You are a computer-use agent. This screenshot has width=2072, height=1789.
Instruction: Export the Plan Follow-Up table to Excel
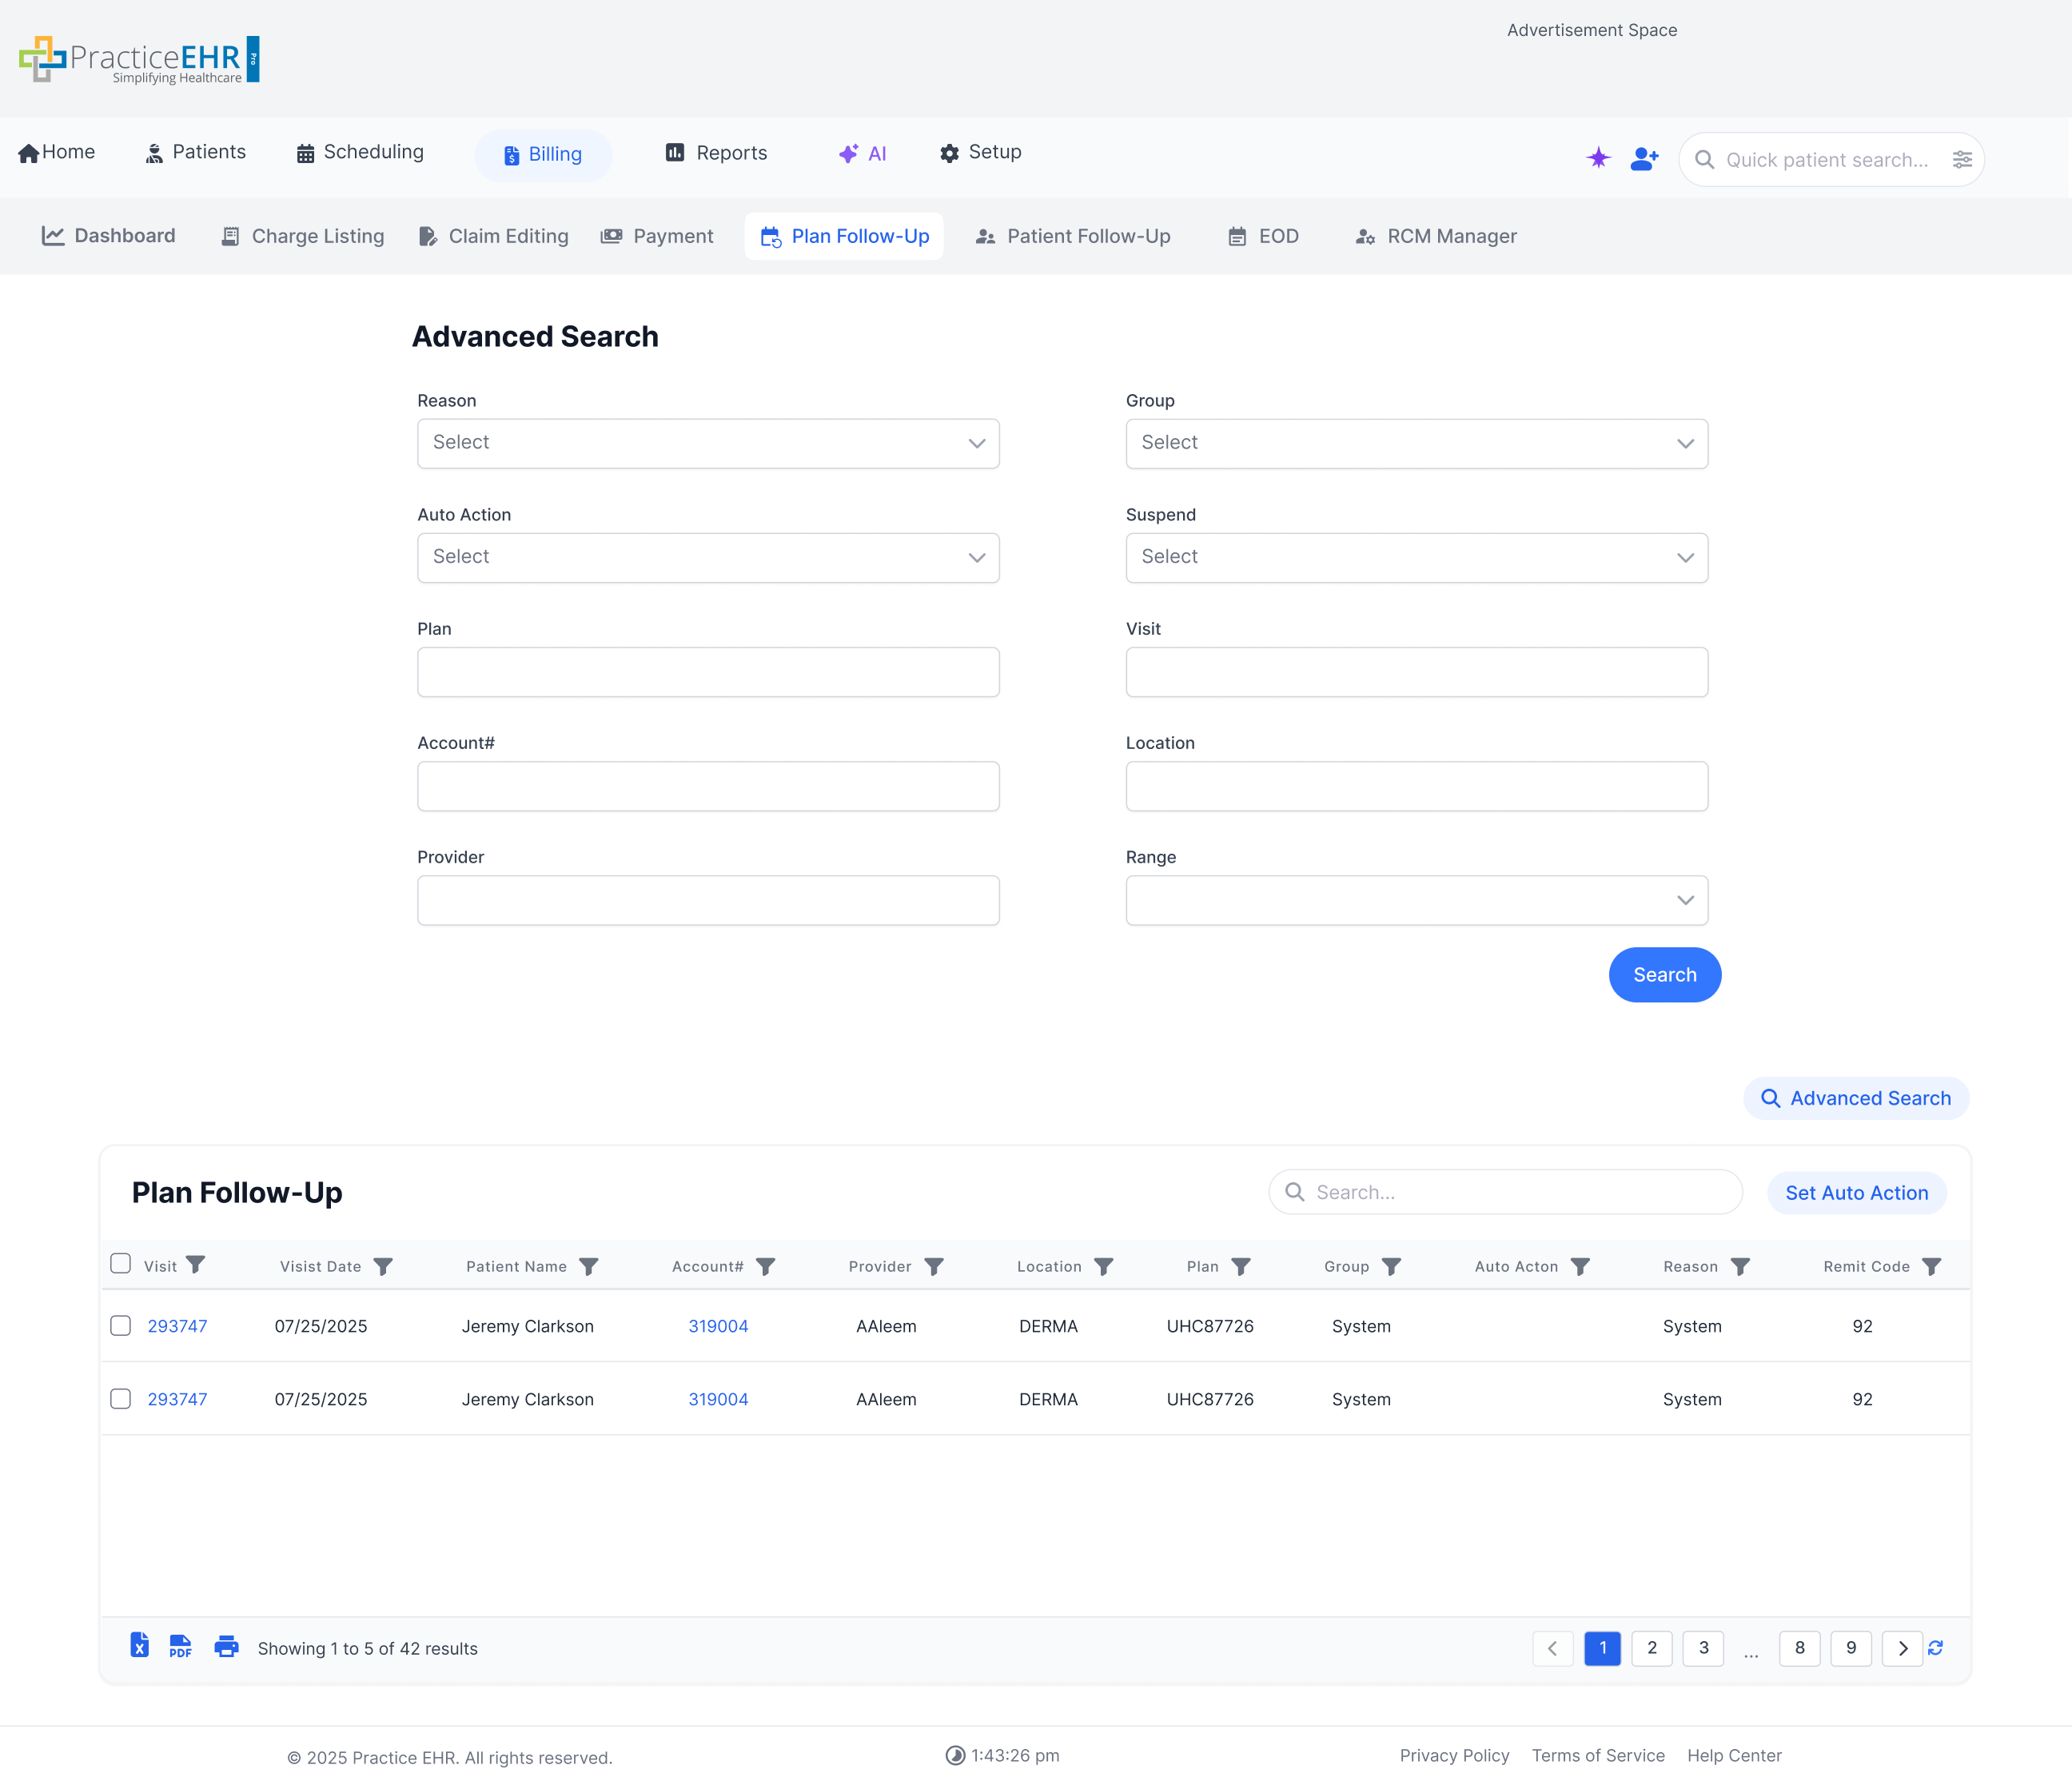(x=139, y=1648)
